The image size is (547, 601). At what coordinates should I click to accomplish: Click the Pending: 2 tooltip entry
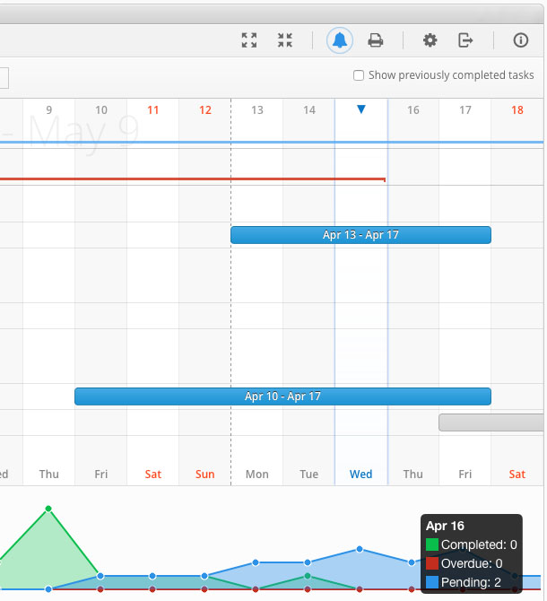pos(464,582)
